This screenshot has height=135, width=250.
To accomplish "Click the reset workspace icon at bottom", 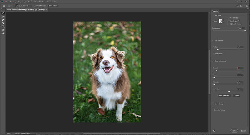I will [x=215, y=131].
